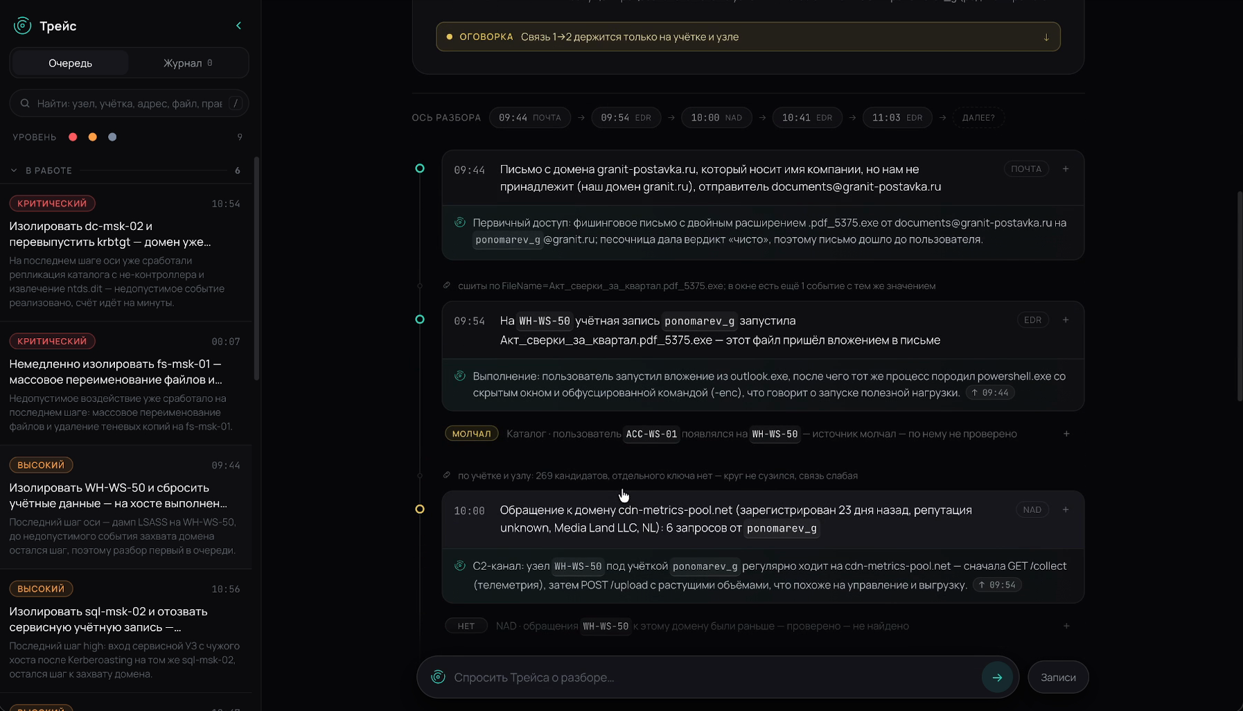Click the ОСЬ РАЗБОРА label
This screenshot has width=1243, height=711.
coord(446,118)
